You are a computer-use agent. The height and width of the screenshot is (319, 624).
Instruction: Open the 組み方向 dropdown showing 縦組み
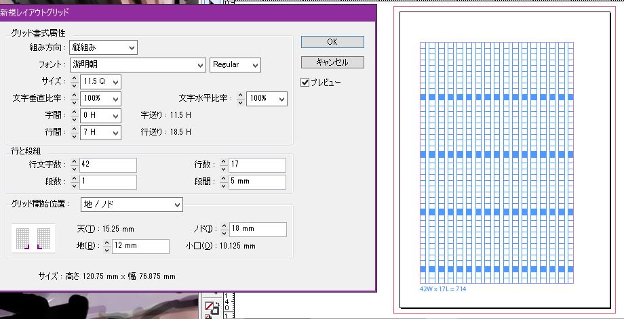[103, 47]
